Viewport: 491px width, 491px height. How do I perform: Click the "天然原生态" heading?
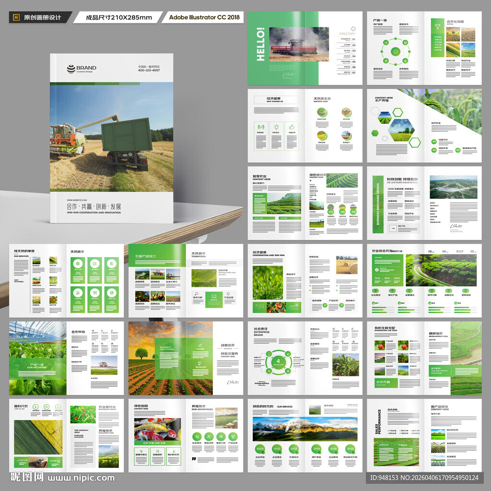pos(322,98)
